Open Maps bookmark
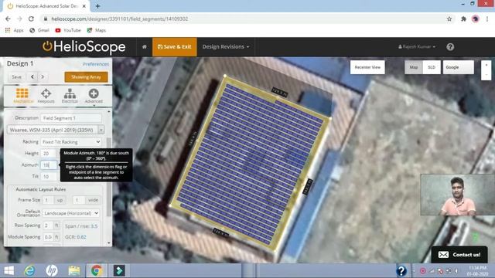The width and height of the screenshot is (495, 278). click(97, 30)
